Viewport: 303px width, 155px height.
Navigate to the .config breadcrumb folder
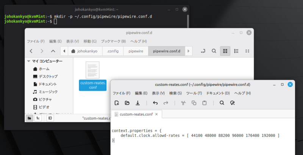point(113,51)
